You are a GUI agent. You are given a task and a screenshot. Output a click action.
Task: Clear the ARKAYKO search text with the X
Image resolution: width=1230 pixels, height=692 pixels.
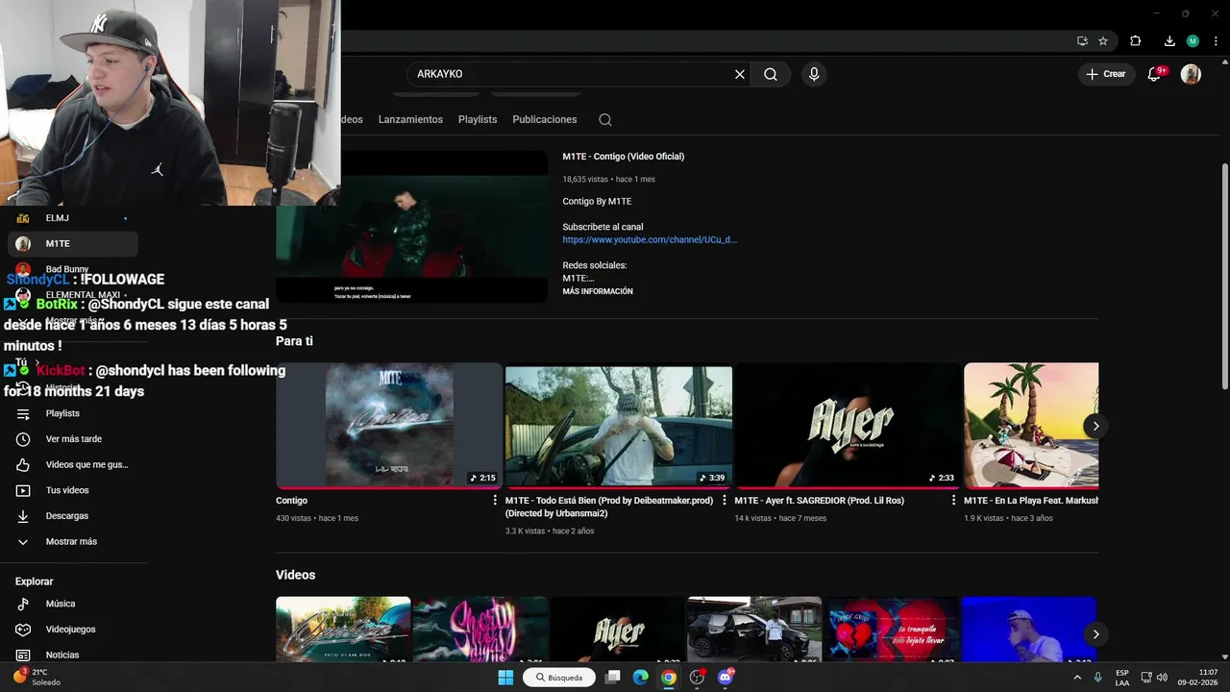[x=740, y=74]
